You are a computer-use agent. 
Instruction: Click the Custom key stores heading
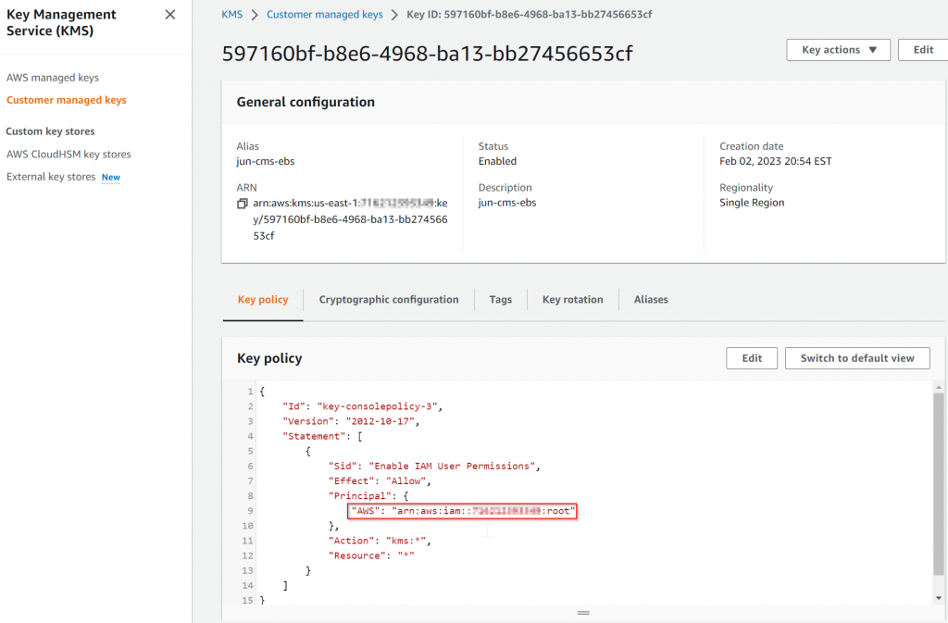point(50,131)
